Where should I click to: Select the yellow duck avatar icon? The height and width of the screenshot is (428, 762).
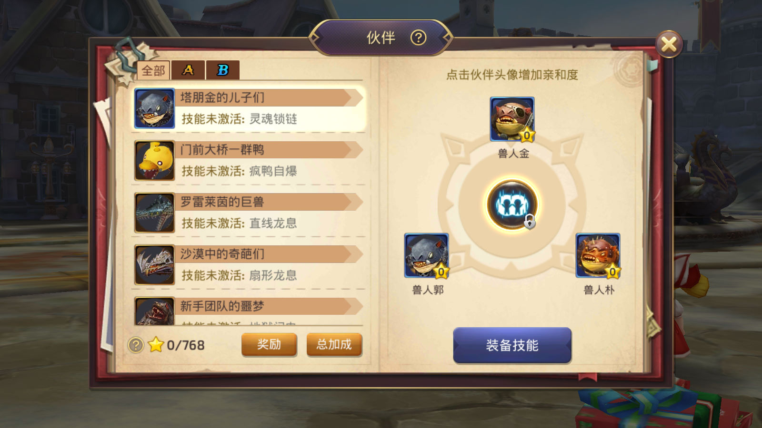tap(154, 161)
